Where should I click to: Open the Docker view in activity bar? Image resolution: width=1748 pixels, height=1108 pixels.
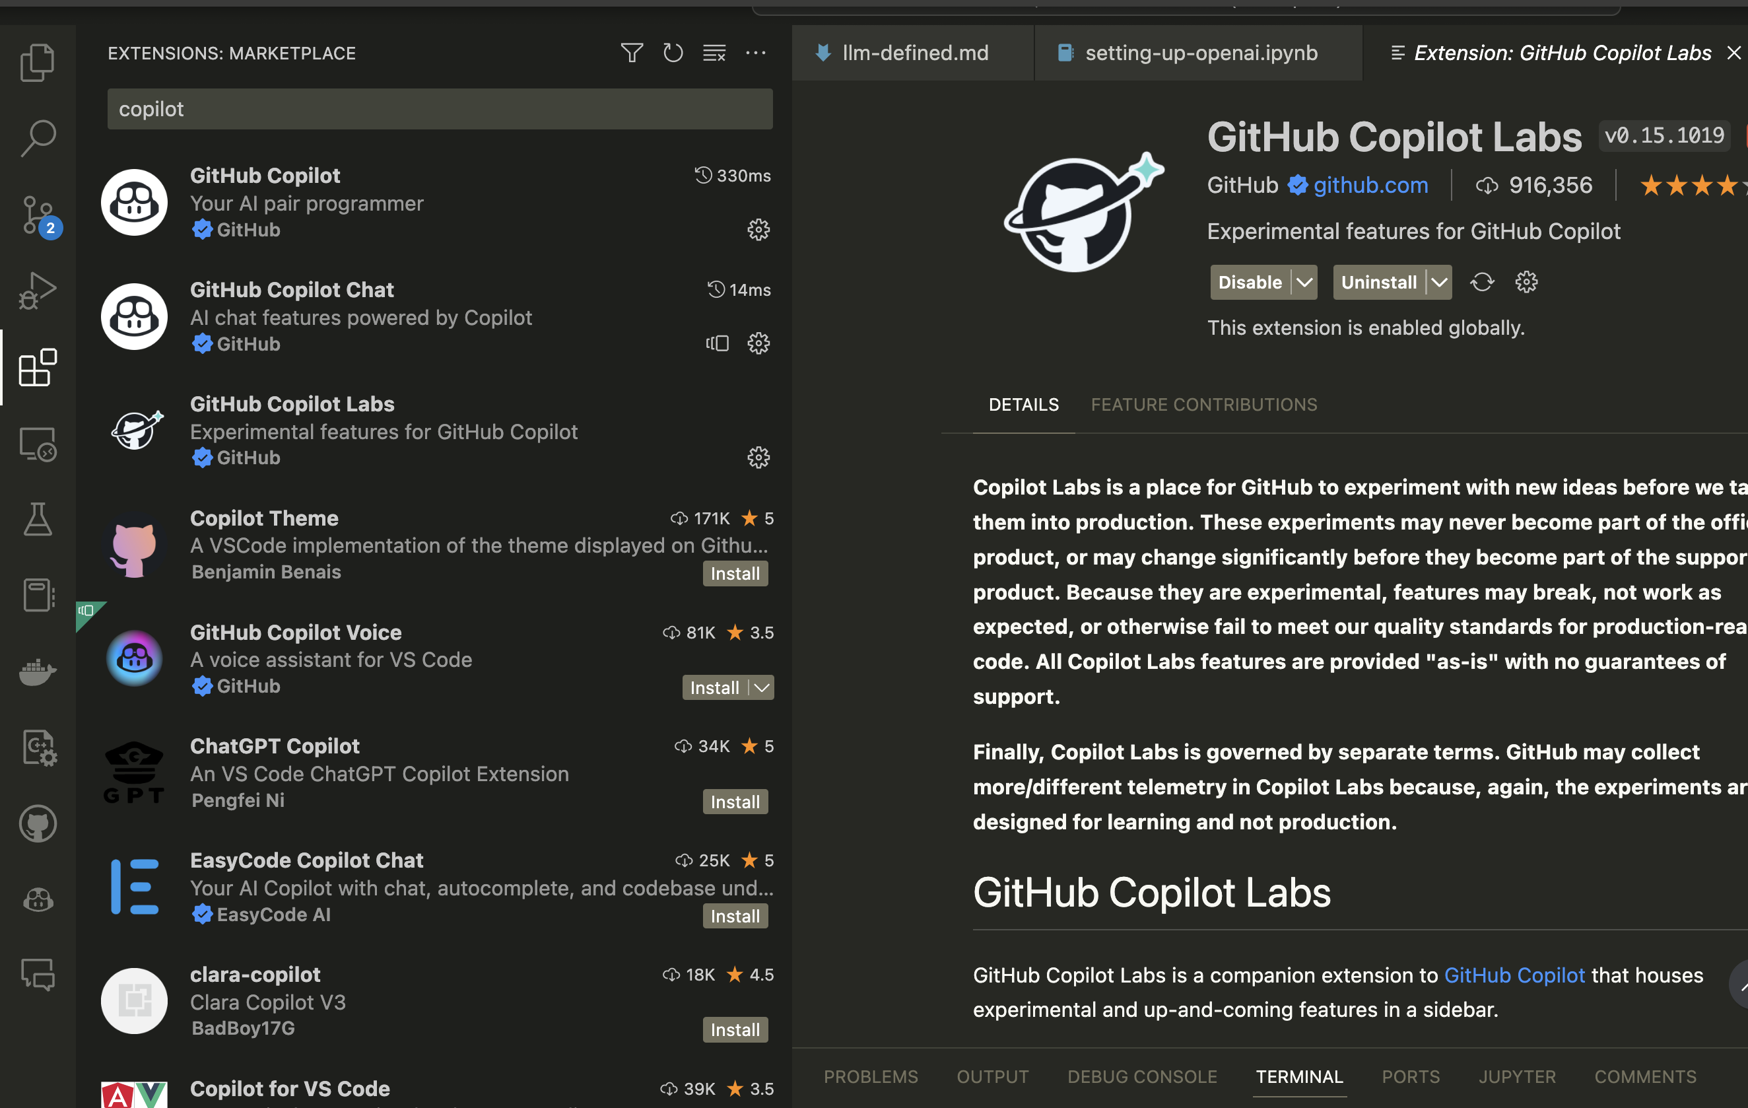pos(38,672)
